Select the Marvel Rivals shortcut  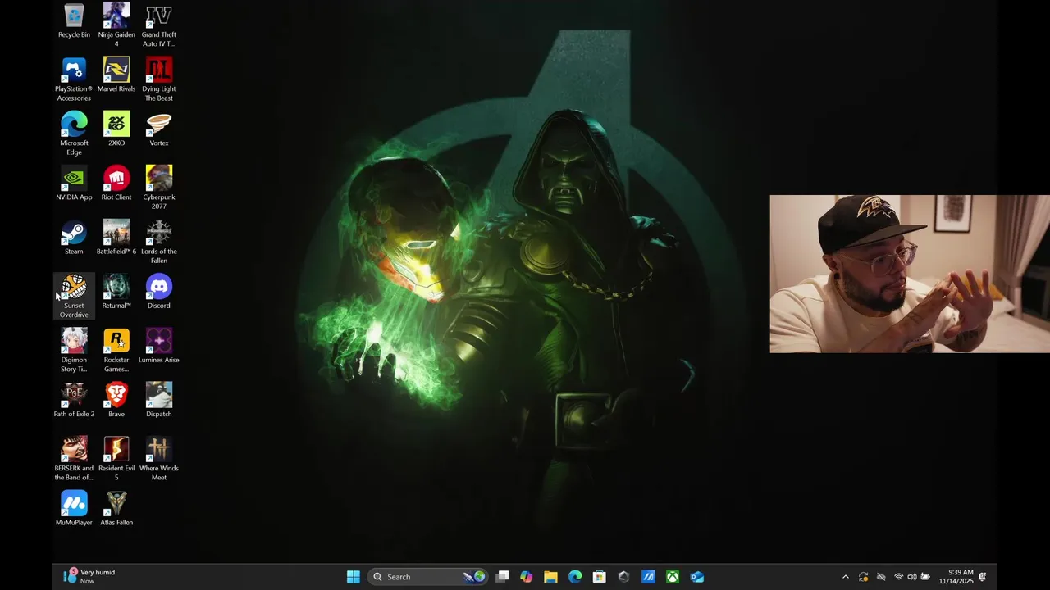pos(116,75)
